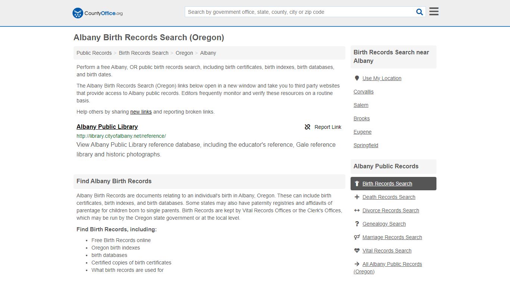
Task: Click 'Oregon birth indexes' bullet
Action: coord(116,248)
